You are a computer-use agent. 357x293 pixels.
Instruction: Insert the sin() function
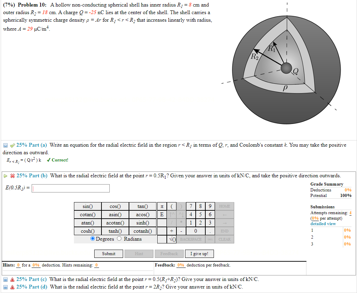(x=87, y=206)
